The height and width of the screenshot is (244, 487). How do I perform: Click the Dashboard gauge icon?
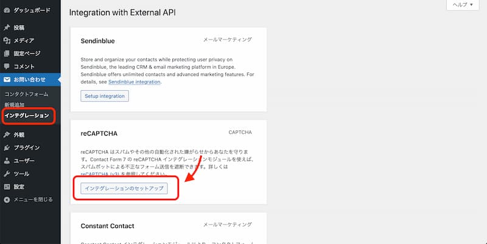coord(7,10)
